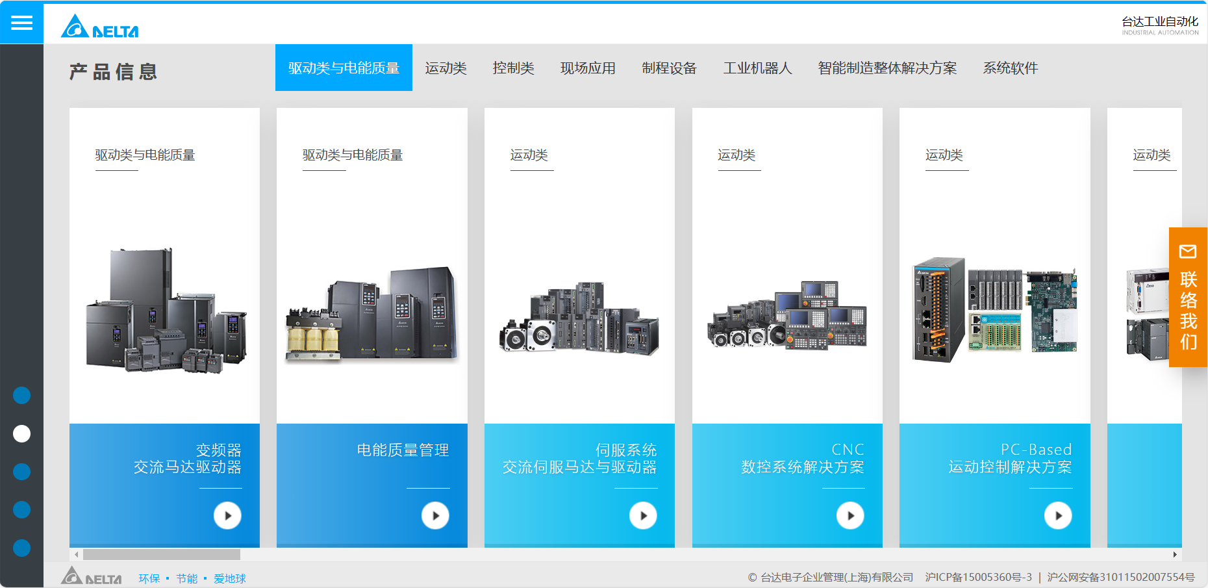The height and width of the screenshot is (588, 1208).
Task: Click the envelope icon on 联络我们
Action: pos(1188,251)
